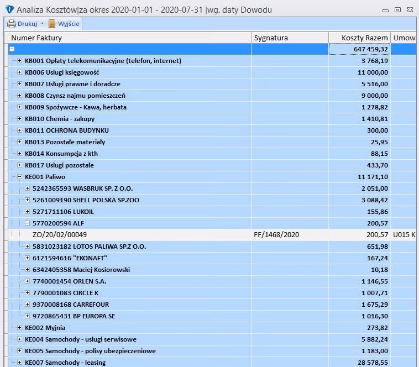This screenshot has width=419, height=367.
Task: Click LOTOS PALIWA amount 651,98
Action: [x=378, y=247]
